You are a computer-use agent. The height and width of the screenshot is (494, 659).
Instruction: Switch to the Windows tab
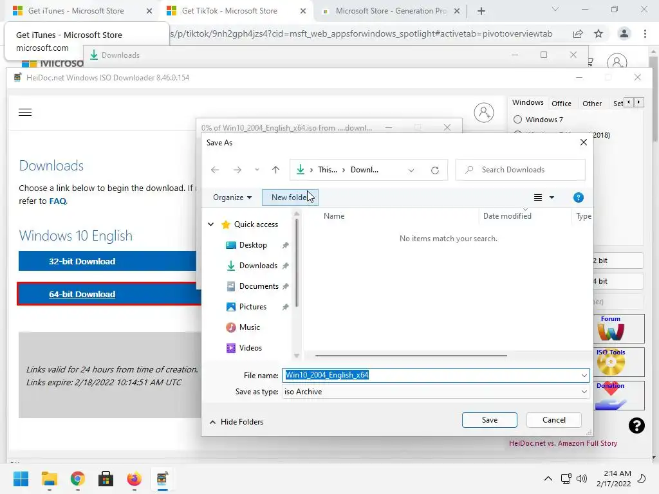528,102
